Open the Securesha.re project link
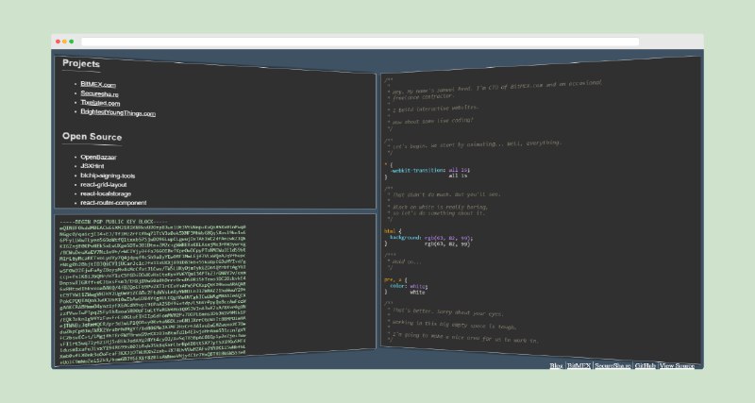This screenshot has width=755, height=403. [x=99, y=93]
